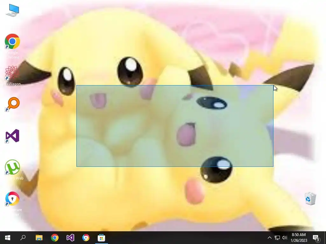Launch Chrome from the taskbar

click(55, 238)
